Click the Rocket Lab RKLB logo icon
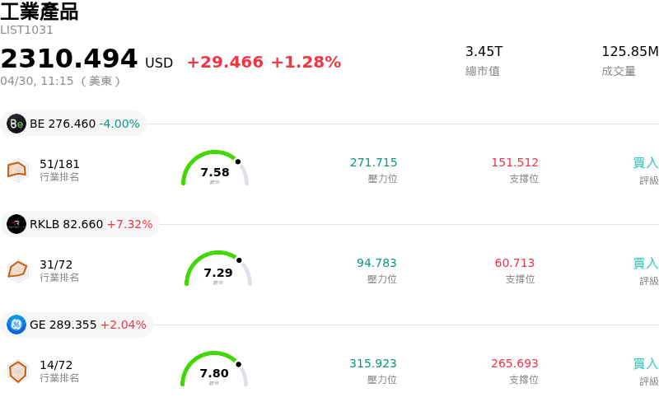Screen dimensions: 659x402 [x=16, y=224]
